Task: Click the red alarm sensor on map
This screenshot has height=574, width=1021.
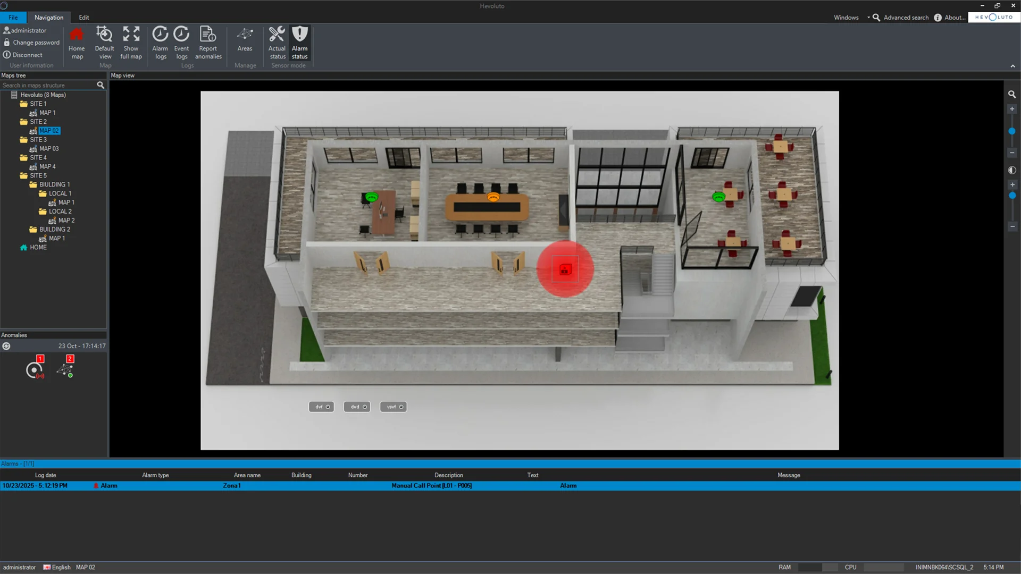Action: 565,269
